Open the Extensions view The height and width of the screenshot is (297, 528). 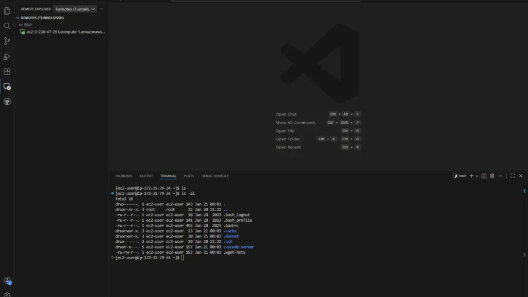coord(7,72)
